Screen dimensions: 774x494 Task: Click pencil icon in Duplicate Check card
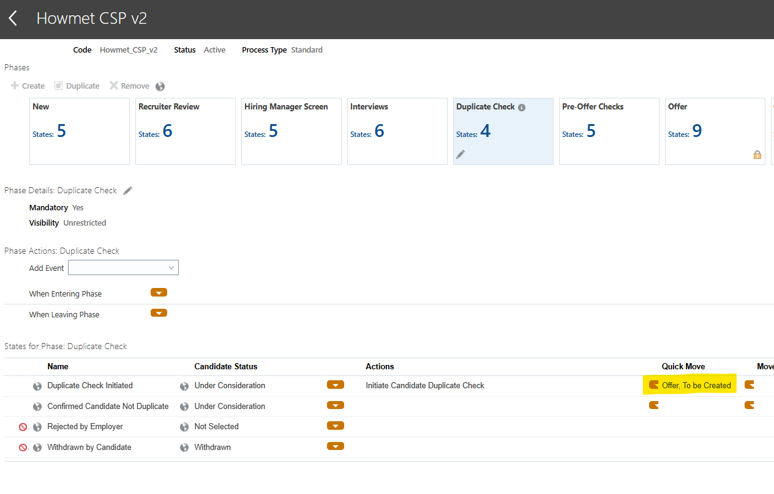(x=460, y=154)
